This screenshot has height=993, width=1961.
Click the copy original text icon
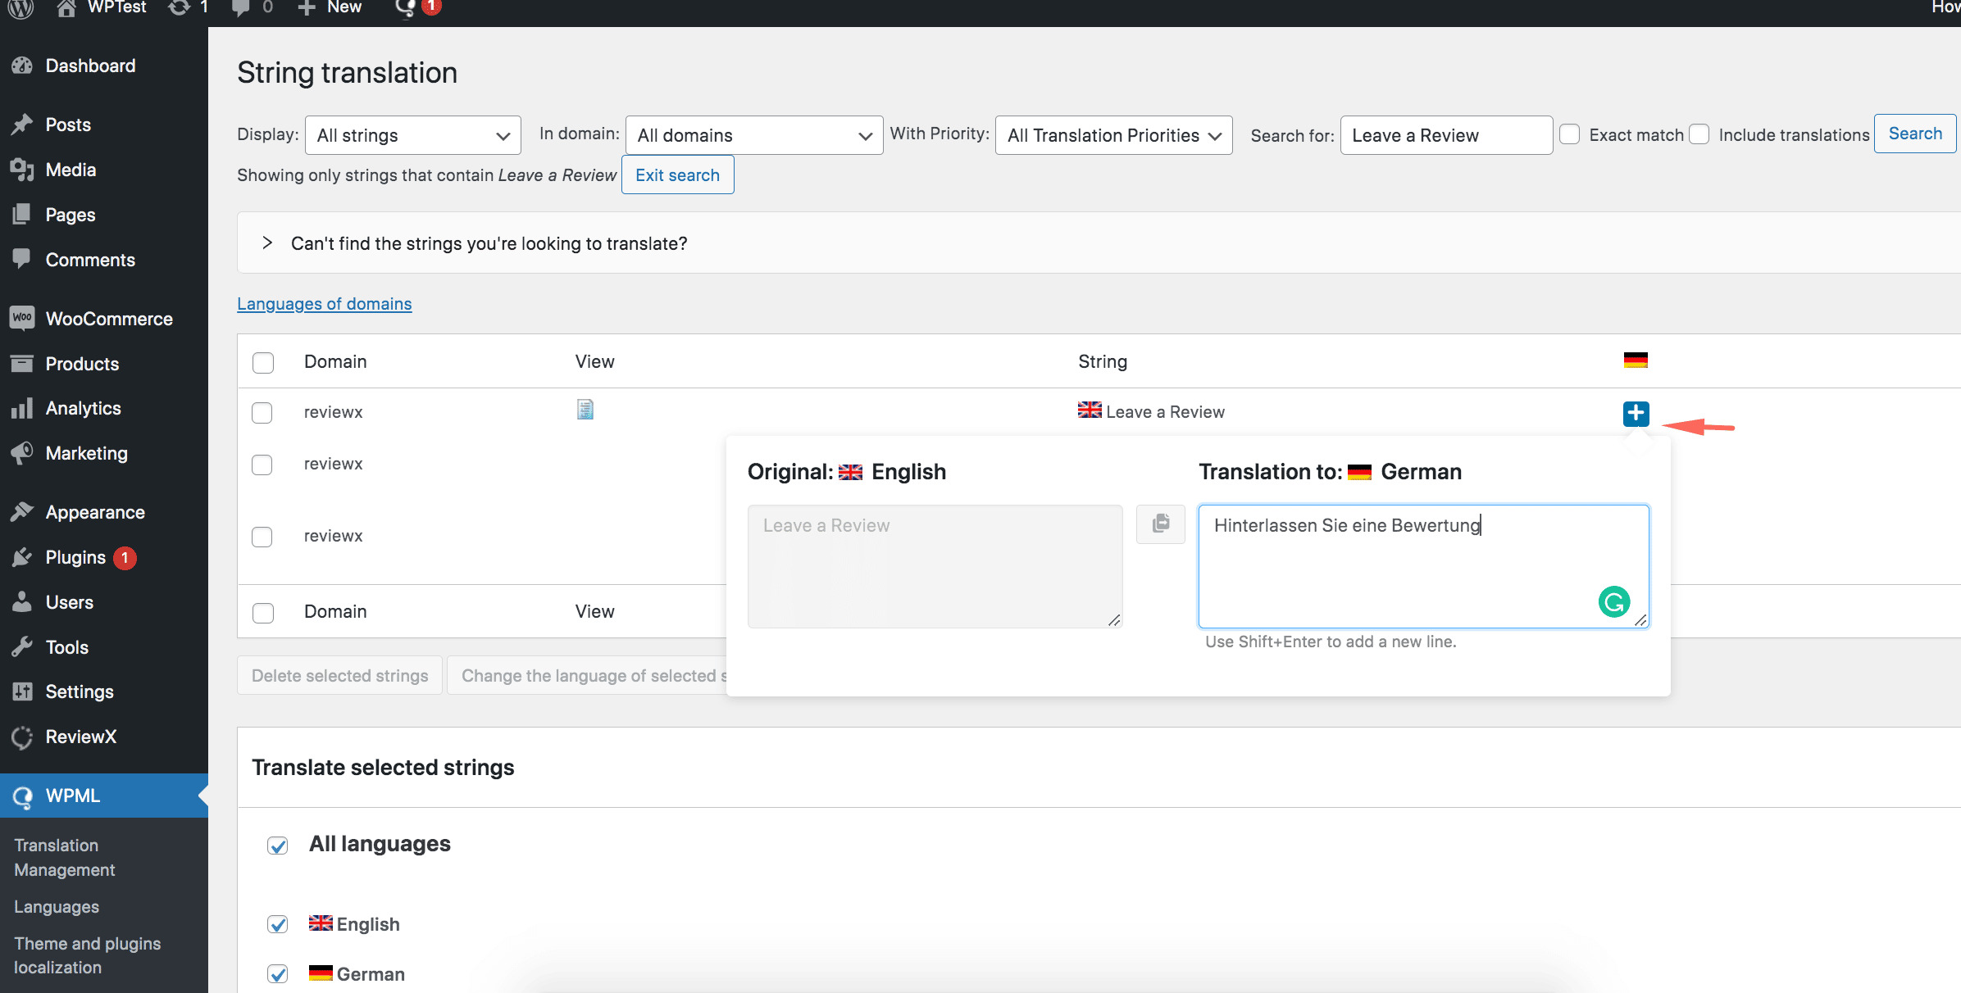pos(1160,524)
